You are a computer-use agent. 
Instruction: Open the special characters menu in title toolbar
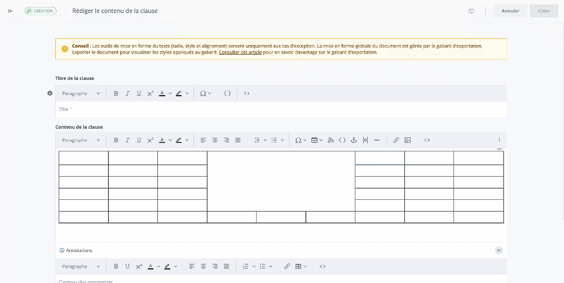pos(206,93)
